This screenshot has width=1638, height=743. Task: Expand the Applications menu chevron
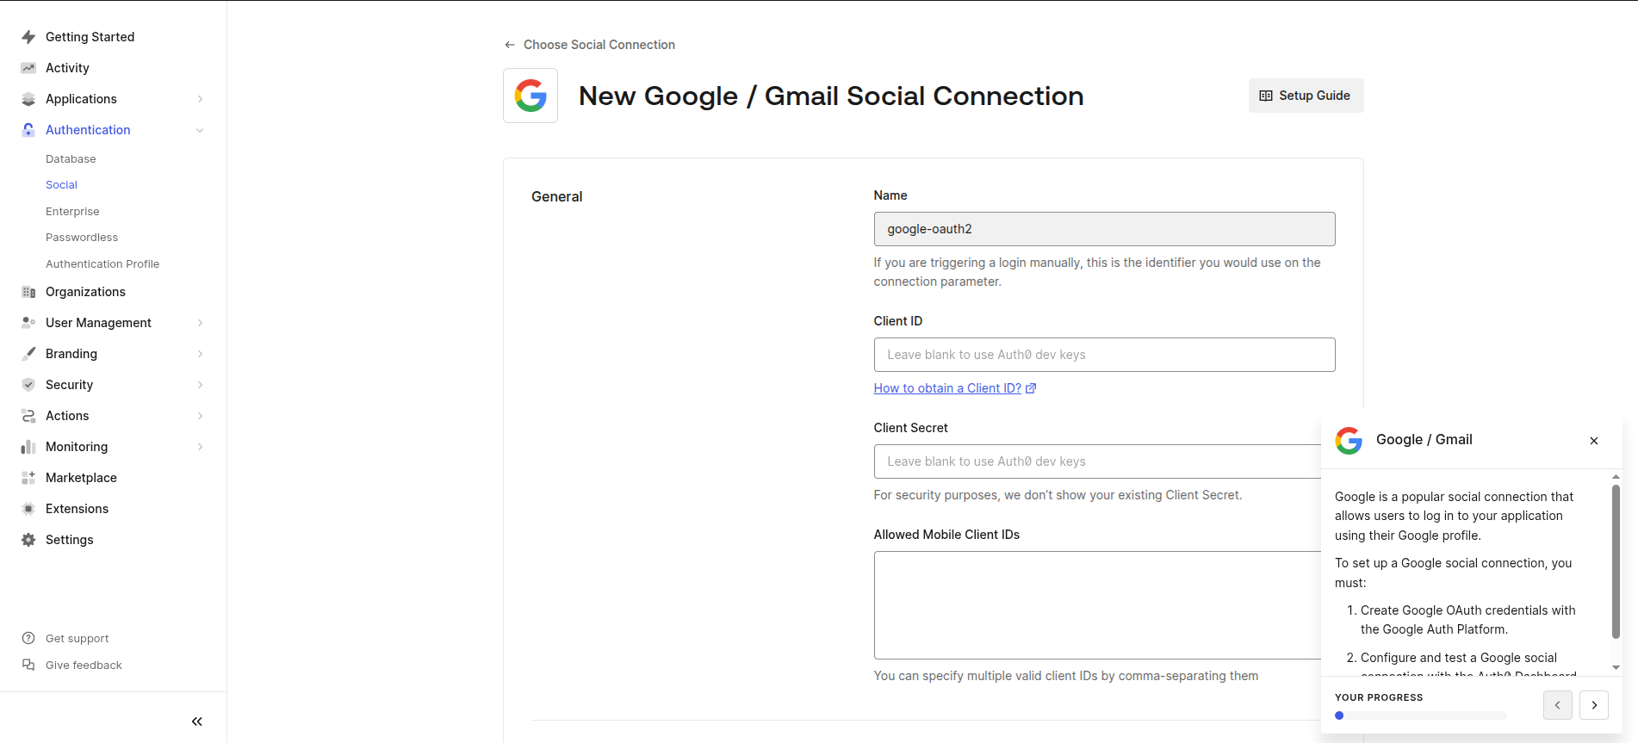coord(200,99)
